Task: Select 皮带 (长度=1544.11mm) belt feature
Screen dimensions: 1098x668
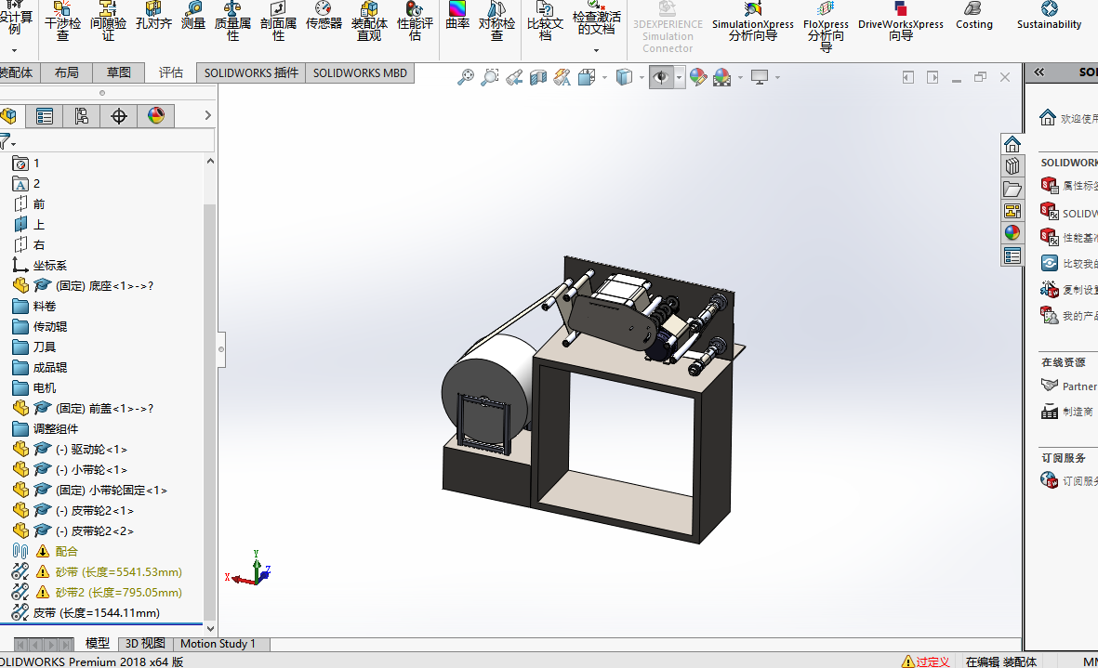Action: (x=96, y=613)
